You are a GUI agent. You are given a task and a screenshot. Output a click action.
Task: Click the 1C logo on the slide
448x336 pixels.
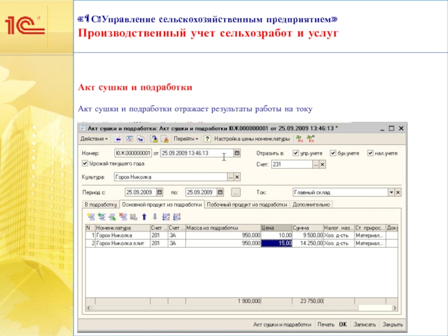pos(25,25)
